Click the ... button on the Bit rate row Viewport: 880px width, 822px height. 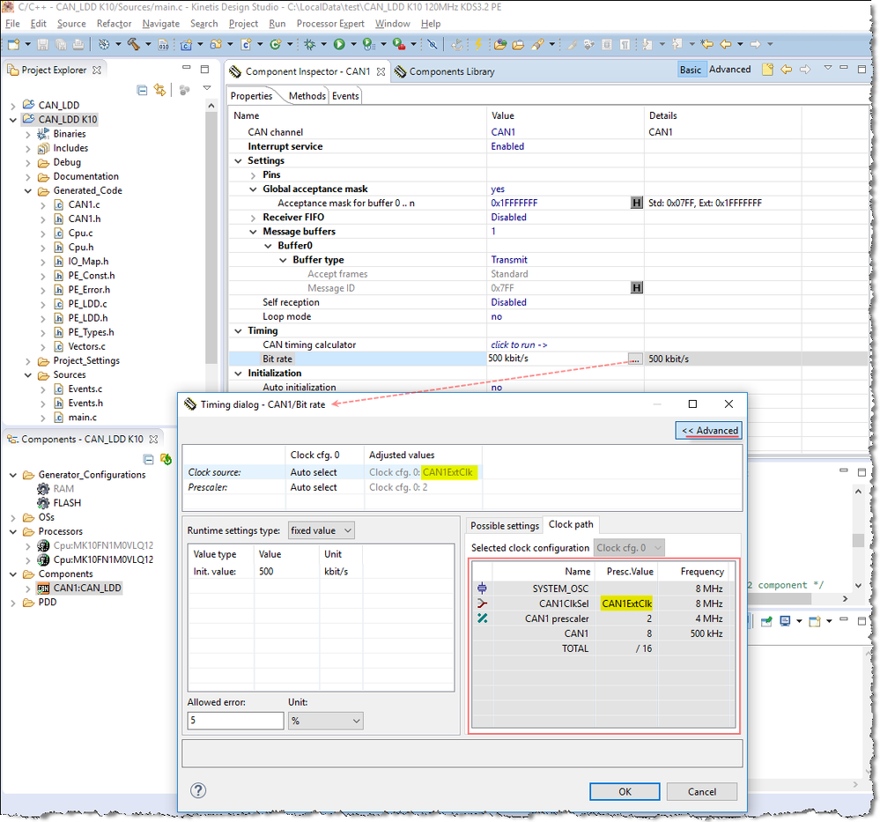point(635,359)
